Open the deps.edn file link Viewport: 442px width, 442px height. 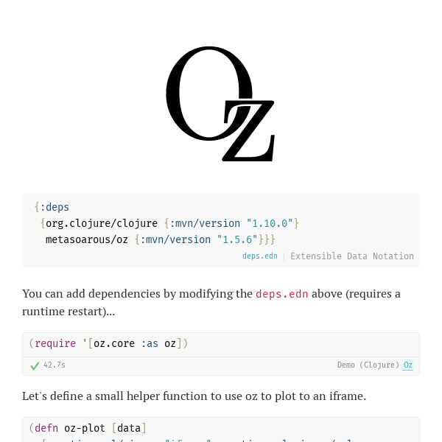[260, 256]
